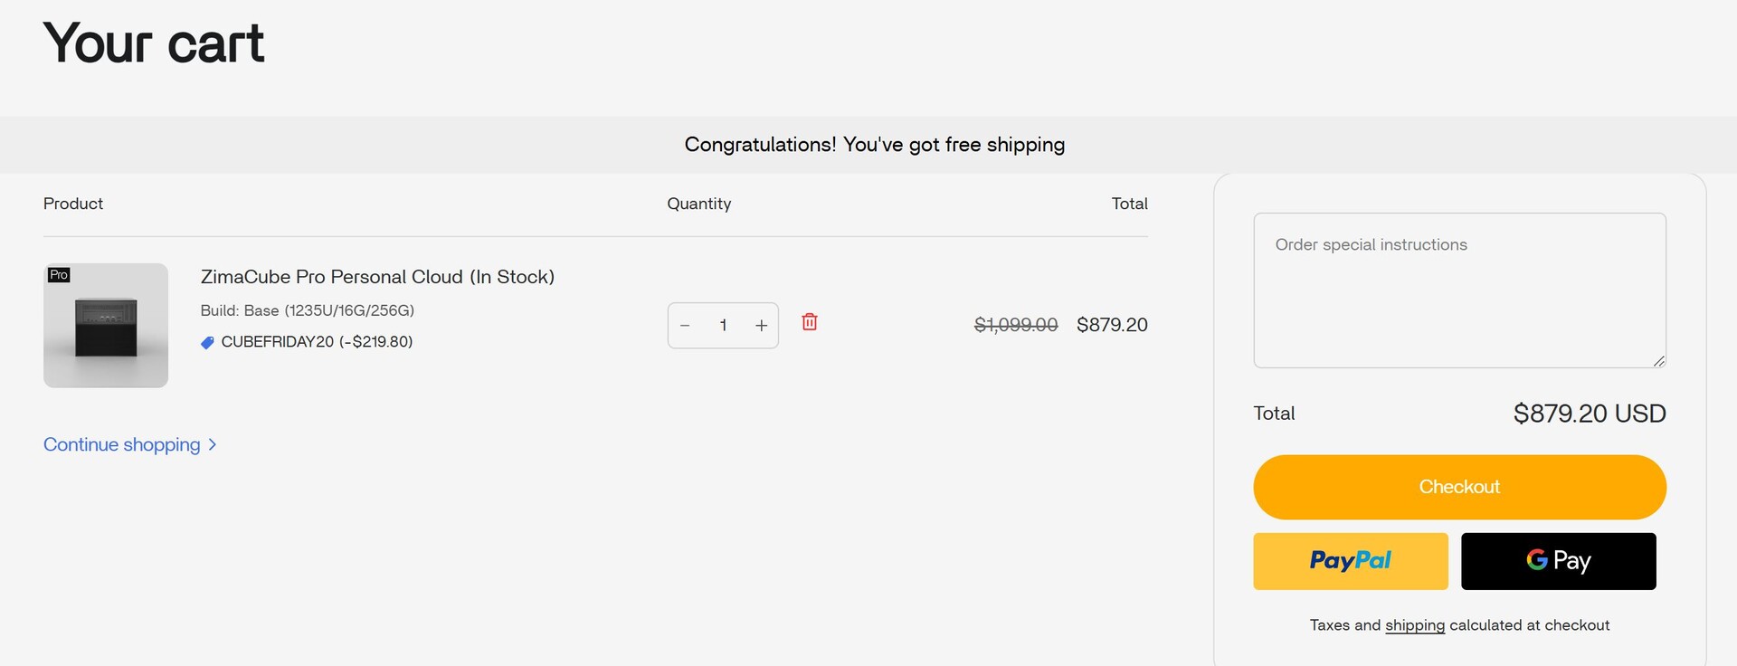Click the Build: Base variant description
The width and height of the screenshot is (1737, 666).
coord(307,310)
